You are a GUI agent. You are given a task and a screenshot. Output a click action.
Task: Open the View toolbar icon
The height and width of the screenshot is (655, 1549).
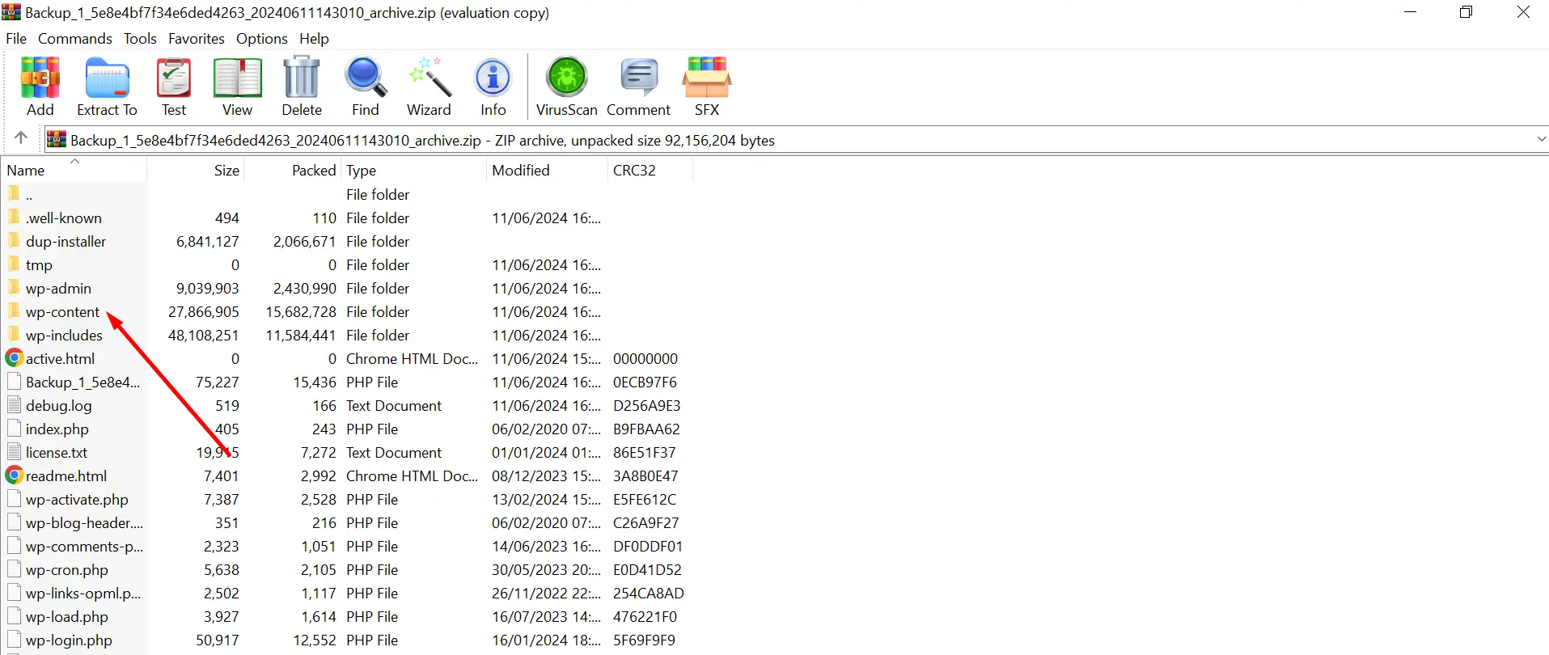pyautogui.click(x=237, y=86)
